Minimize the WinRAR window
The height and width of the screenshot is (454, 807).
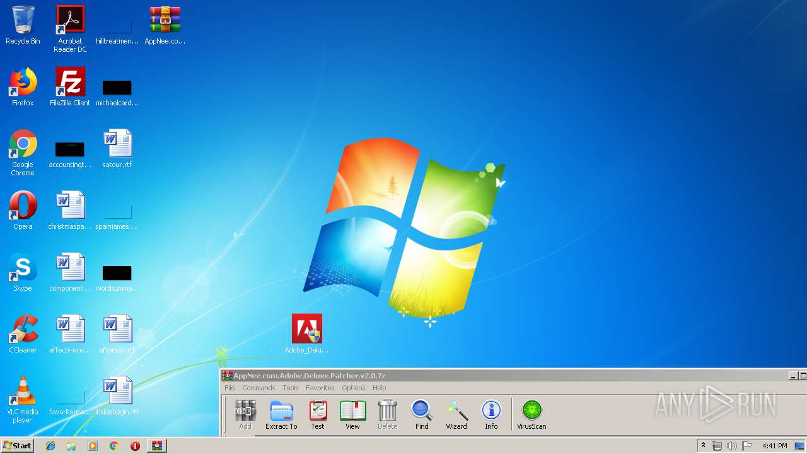pos(792,376)
